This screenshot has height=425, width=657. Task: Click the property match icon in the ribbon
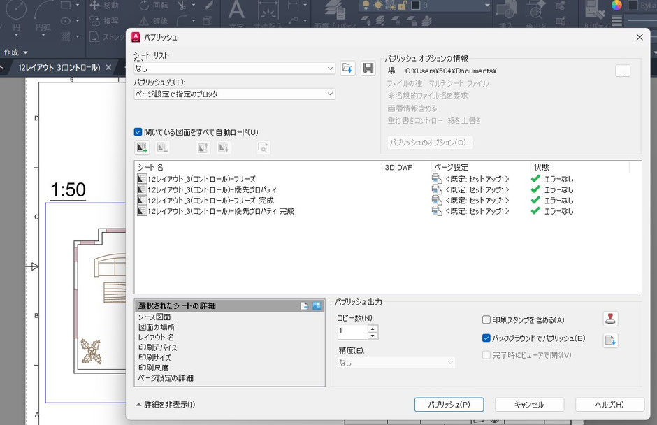tap(595, 10)
